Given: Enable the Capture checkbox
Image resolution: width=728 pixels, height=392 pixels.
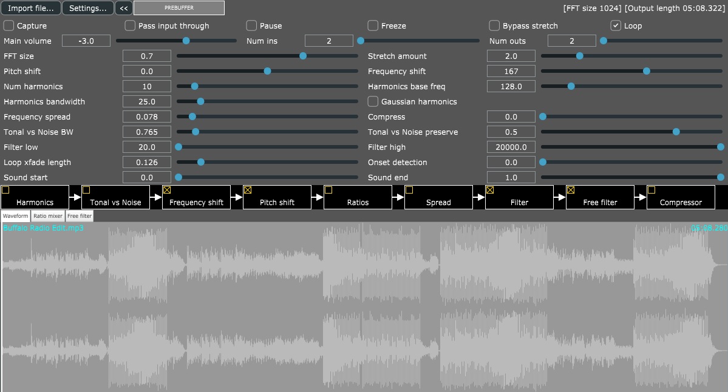Looking at the screenshot, I should [9, 25].
